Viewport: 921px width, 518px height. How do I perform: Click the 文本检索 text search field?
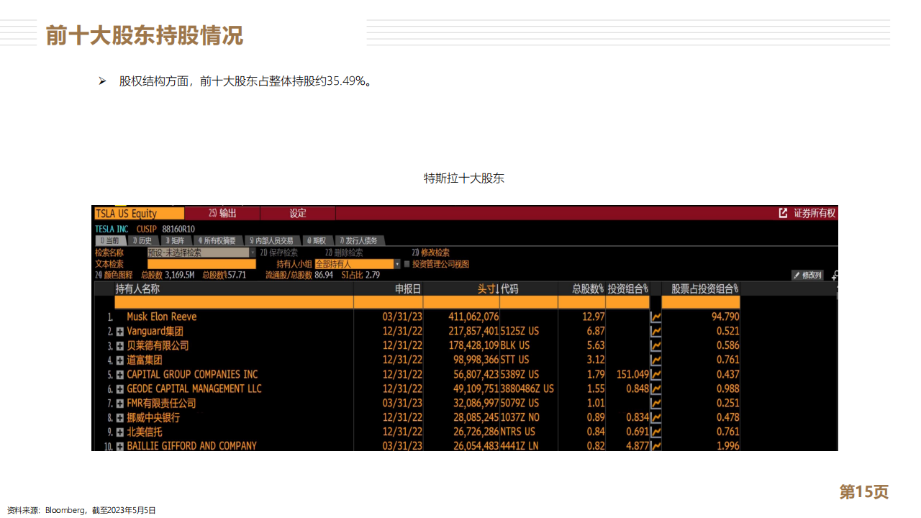pyautogui.click(x=201, y=264)
